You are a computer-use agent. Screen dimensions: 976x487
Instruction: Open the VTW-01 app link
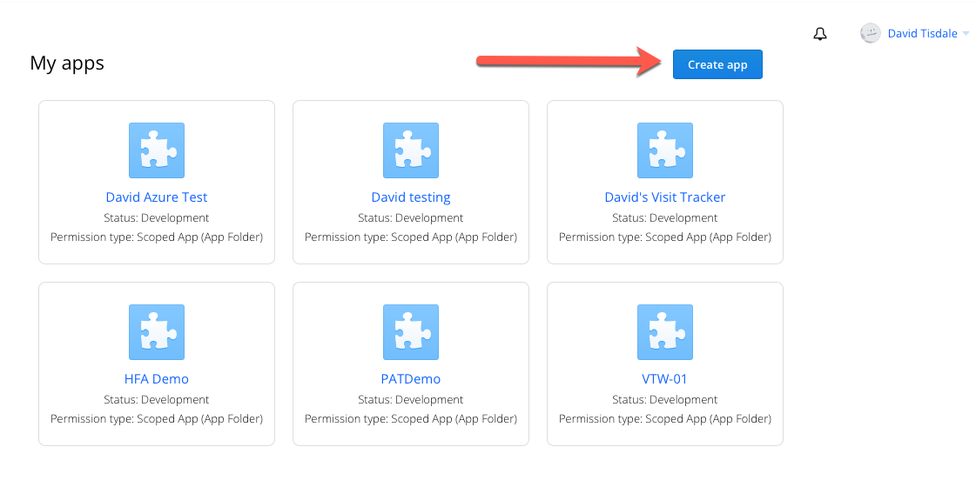point(665,379)
